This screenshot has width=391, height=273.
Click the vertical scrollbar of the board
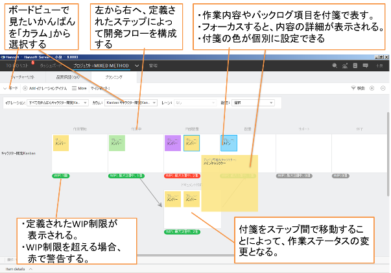(388, 154)
